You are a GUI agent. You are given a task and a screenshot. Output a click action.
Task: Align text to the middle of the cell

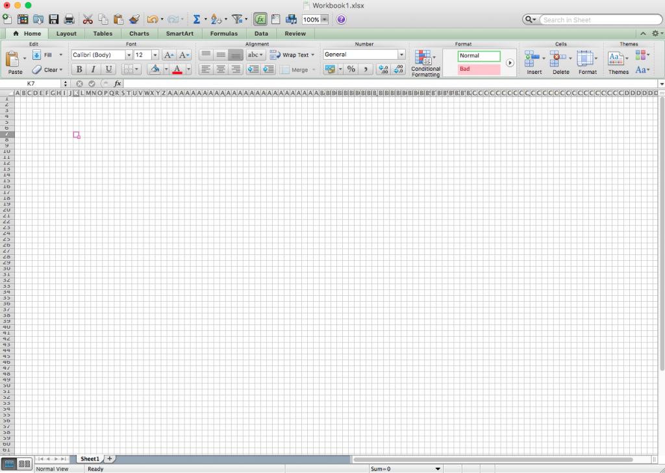click(221, 55)
